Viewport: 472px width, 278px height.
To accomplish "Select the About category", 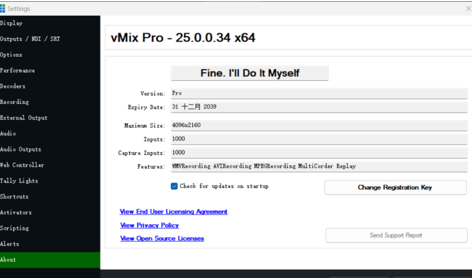I will coord(50,260).
